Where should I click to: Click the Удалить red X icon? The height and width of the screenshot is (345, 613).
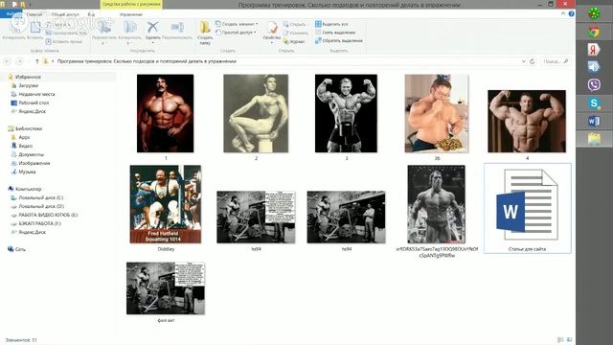pyautogui.click(x=152, y=28)
